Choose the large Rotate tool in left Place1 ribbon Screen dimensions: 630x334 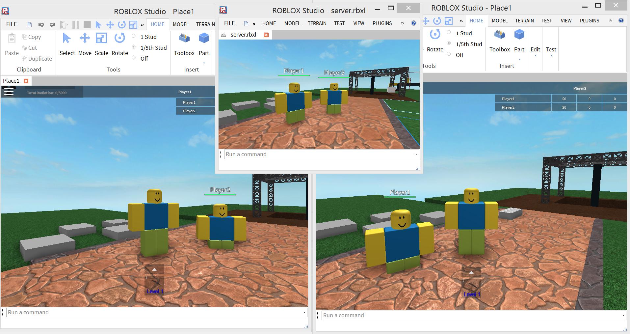(119, 44)
